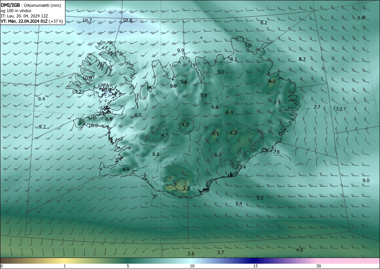The image size is (380, 269).
Task: Select the 'IT: Lau. 20. 04. 2024 12Z' line
Action: click(24, 16)
